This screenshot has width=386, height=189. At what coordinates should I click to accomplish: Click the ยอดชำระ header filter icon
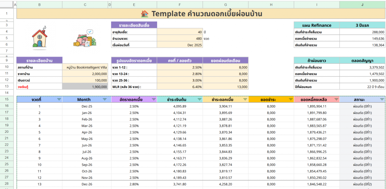290,99
